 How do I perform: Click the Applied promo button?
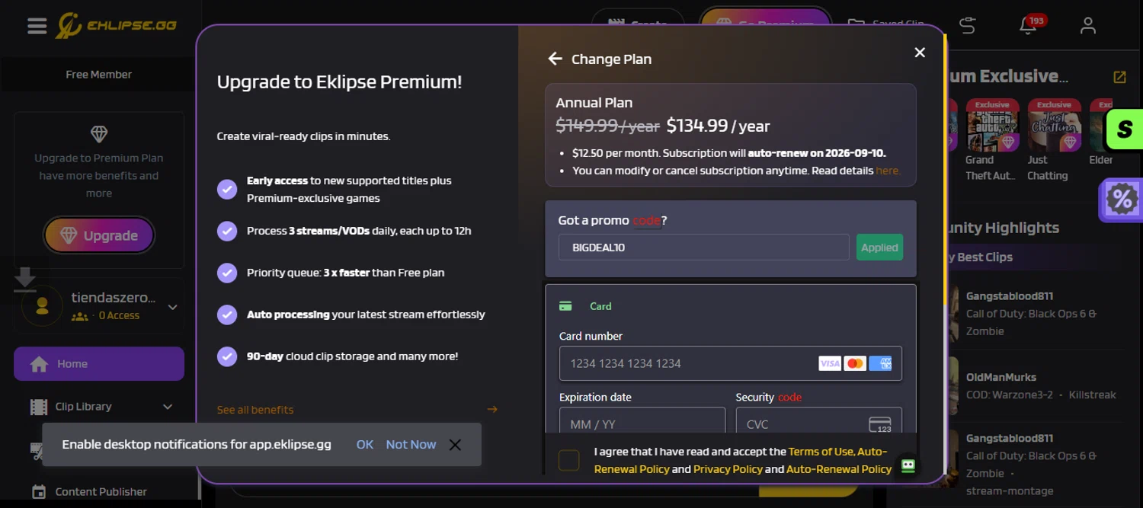[879, 248]
